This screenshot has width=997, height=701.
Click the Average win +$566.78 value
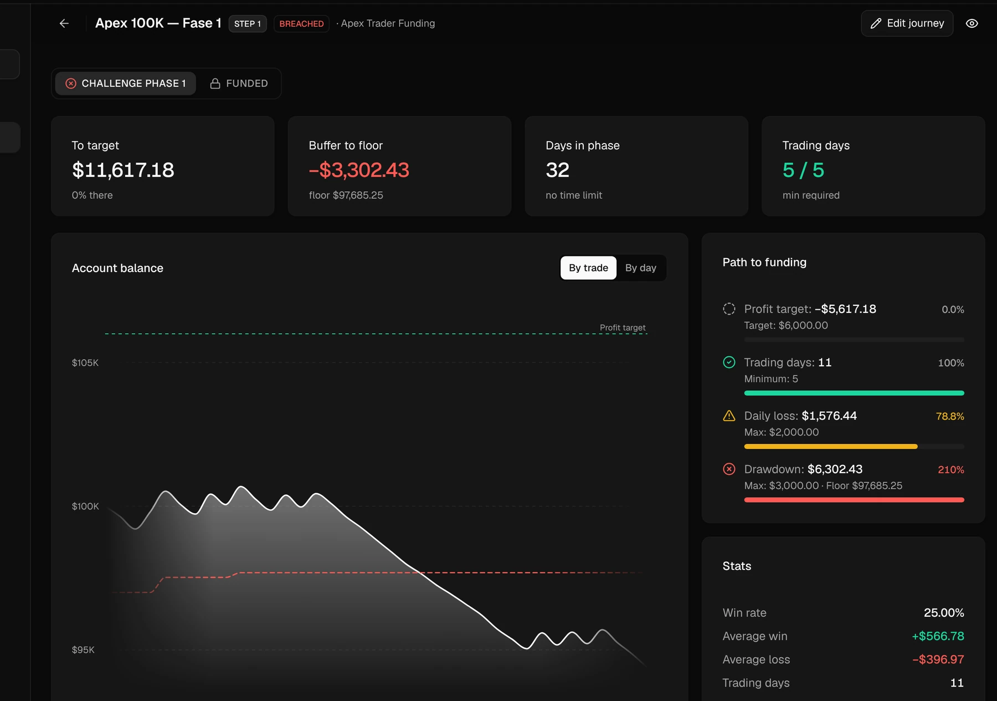[x=938, y=636]
